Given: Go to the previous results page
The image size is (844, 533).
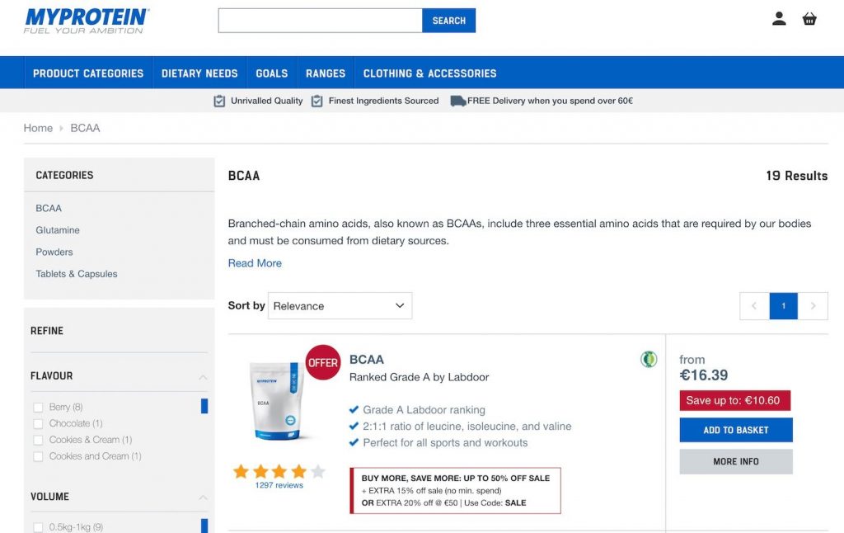Looking at the screenshot, I should (755, 305).
